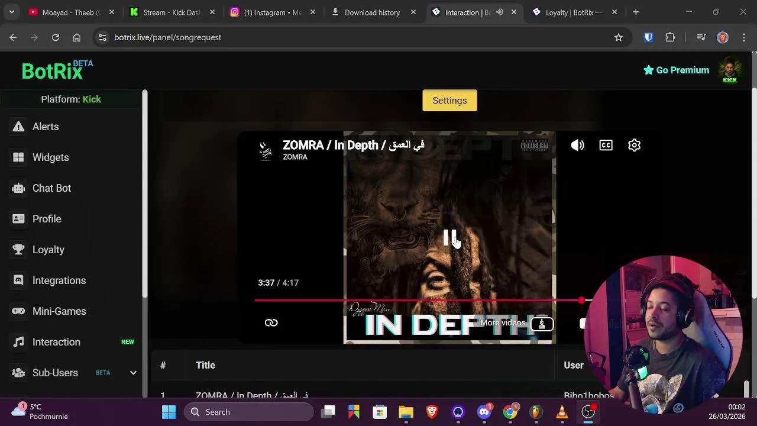Open the Widgets sidebar section
The width and height of the screenshot is (757, 426).
pos(50,157)
